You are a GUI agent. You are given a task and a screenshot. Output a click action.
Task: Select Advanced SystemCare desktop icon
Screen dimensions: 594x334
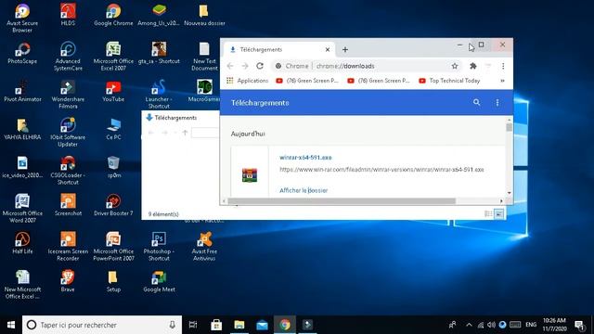[68, 56]
